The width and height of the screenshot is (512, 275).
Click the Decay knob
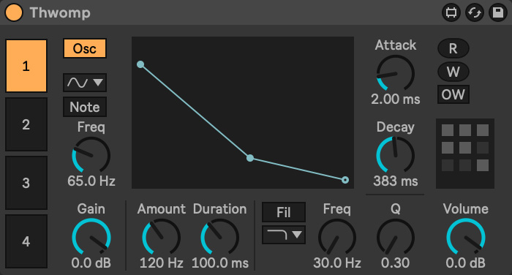(x=396, y=155)
